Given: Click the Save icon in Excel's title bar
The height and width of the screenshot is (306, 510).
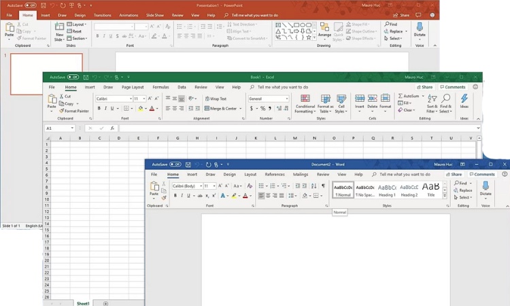Looking at the screenshot, I should [x=86, y=77].
